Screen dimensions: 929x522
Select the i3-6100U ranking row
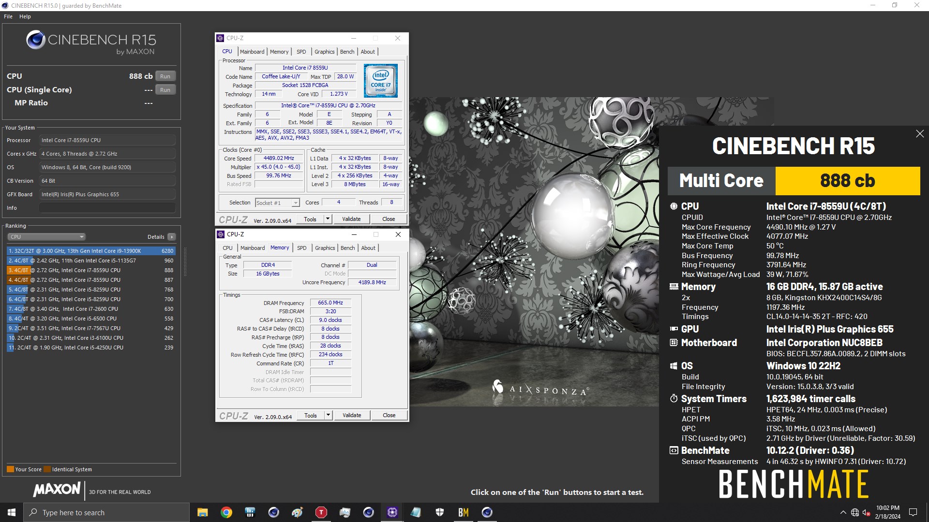(91, 338)
